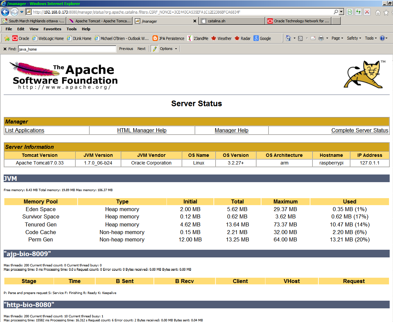This screenshot has height=322, width=393.
Task: Click the Read Mail envelope icon
Action: tap(313, 38)
